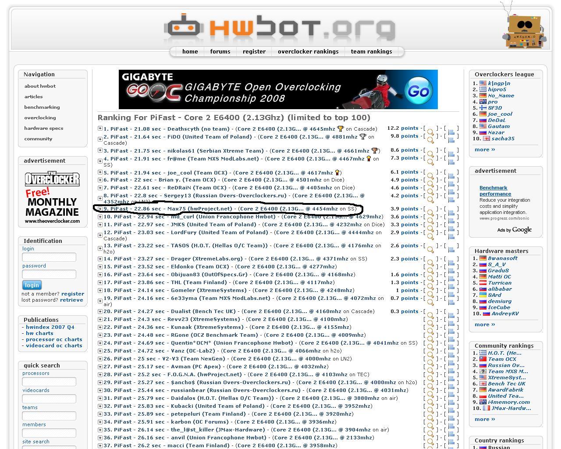Open more link under Hardware masters

pyautogui.click(x=485, y=324)
